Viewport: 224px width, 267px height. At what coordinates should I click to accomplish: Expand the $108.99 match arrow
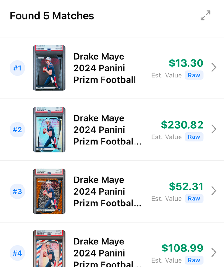point(214,252)
